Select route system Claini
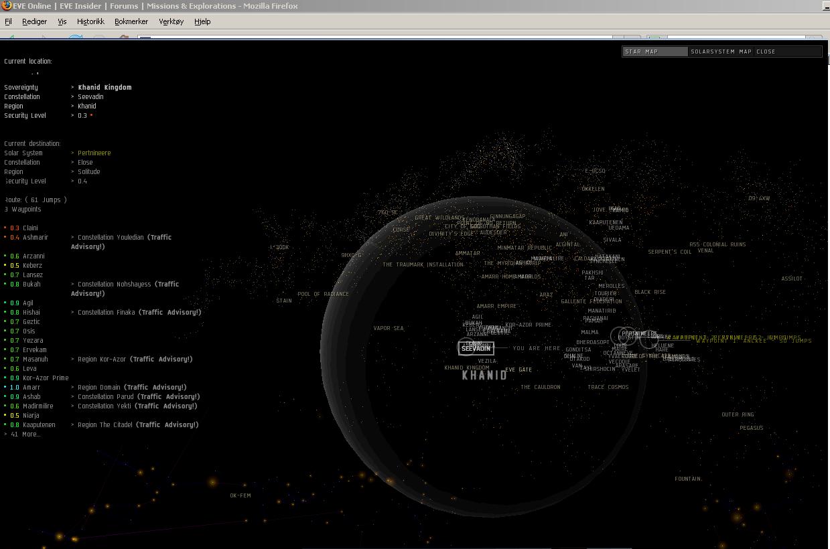The height and width of the screenshot is (549, 830). coord(30,228)
